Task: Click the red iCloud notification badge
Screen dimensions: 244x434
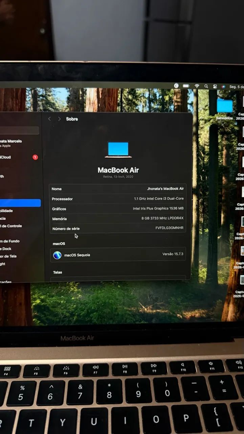Action: coord(35,157)
